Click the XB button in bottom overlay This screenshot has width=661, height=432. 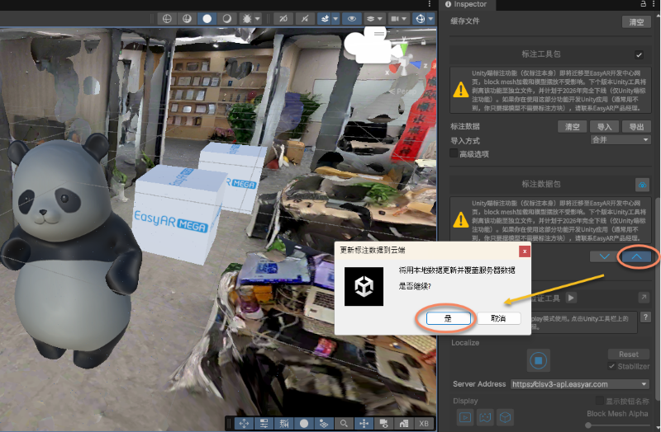(x=424, y=423)
